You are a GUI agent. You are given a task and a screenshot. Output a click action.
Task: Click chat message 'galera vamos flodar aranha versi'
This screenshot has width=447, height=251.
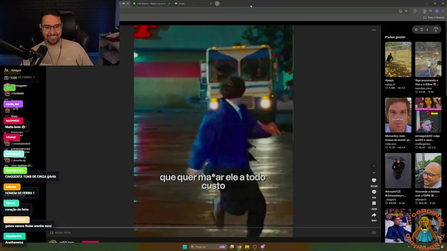[x=28, y=226]
